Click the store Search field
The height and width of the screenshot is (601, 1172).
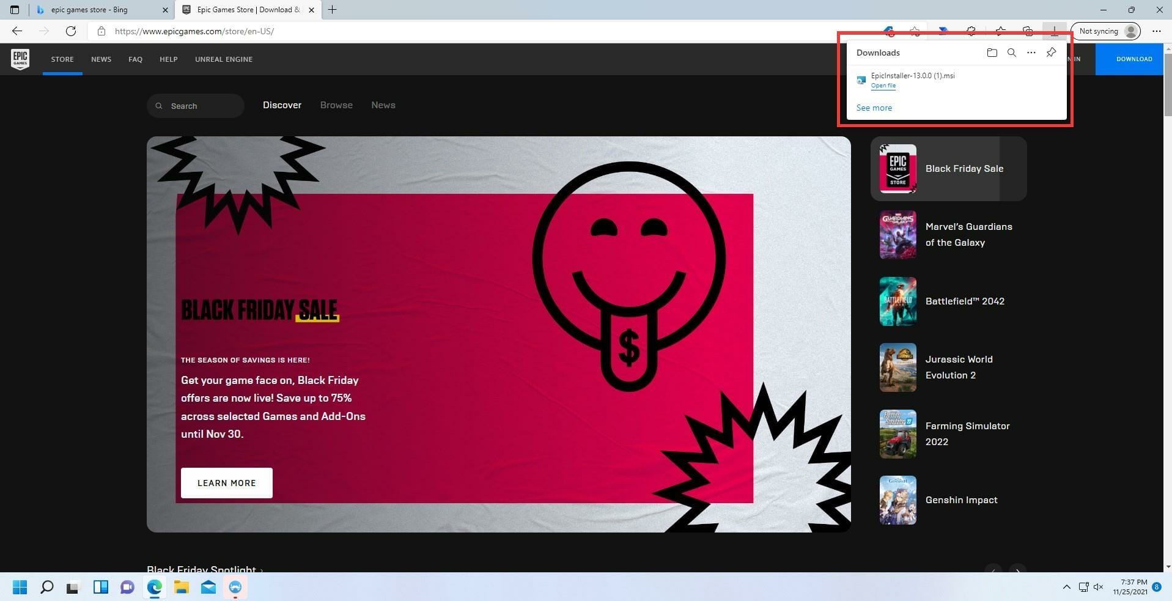point(195,106)
